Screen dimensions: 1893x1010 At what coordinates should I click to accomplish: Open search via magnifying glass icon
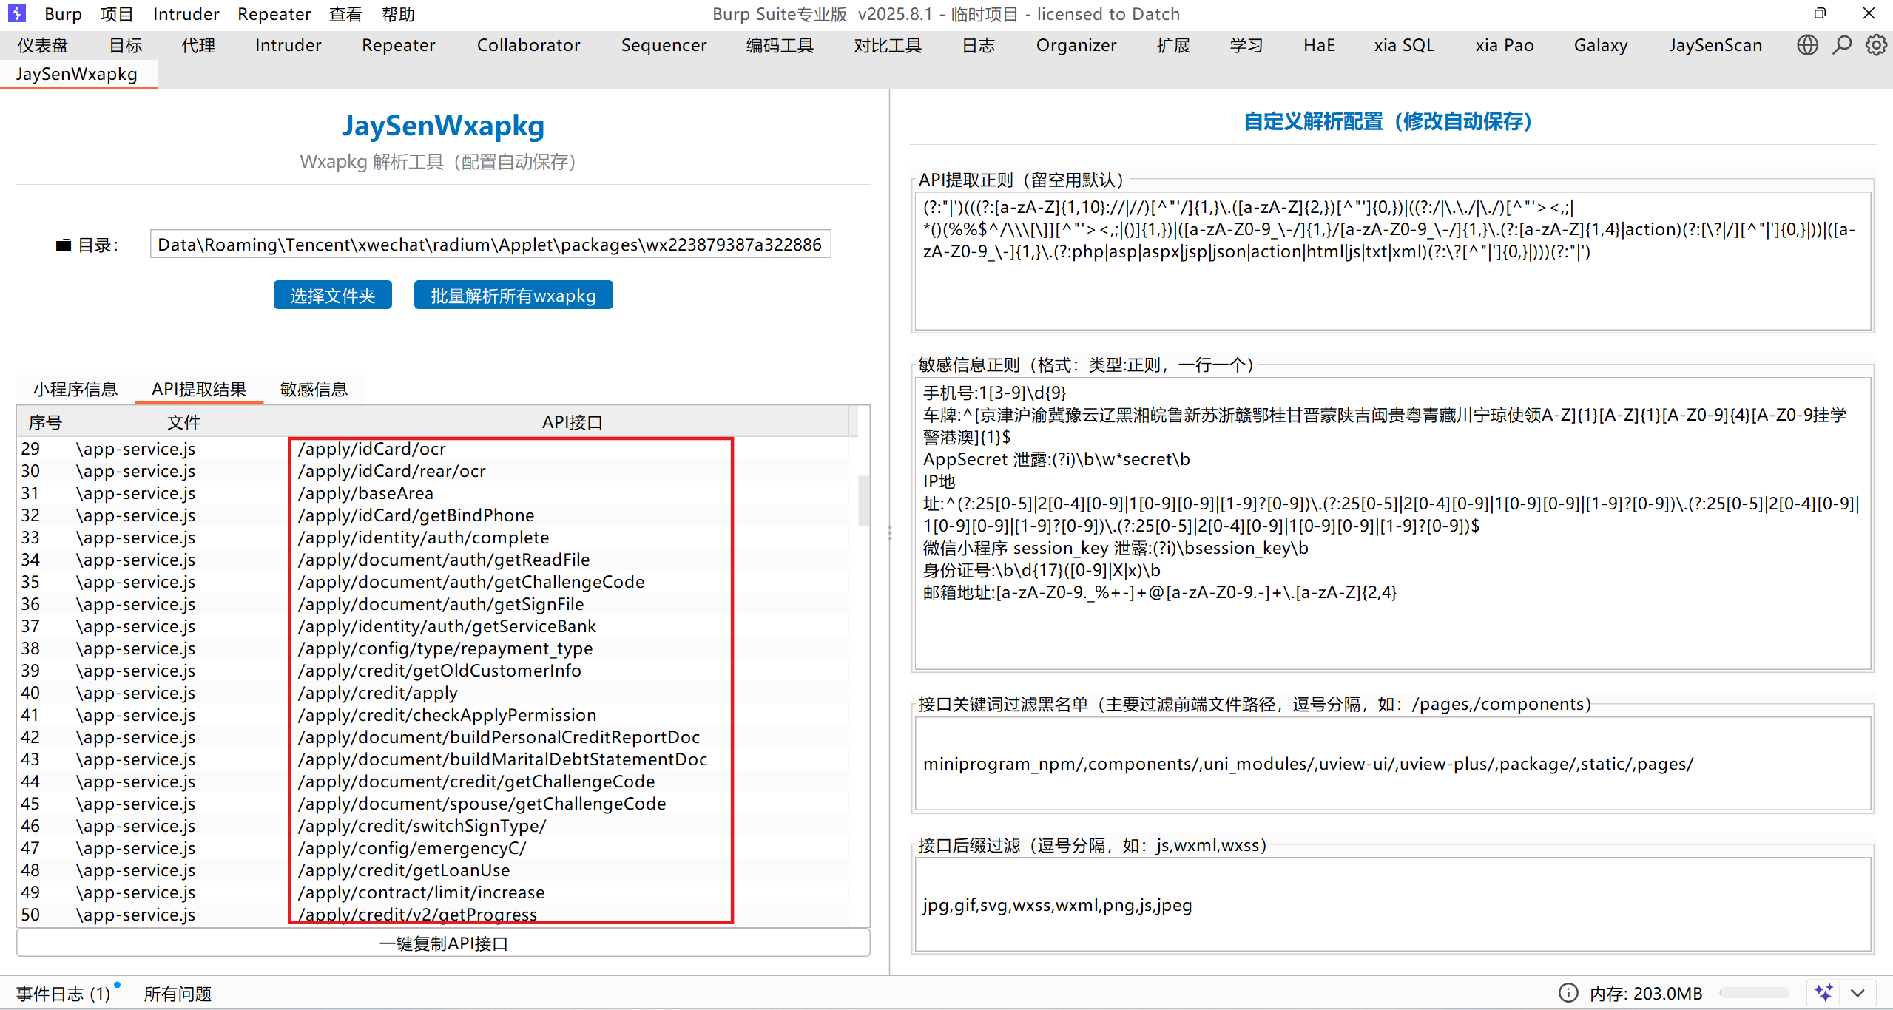point(1842,46)
